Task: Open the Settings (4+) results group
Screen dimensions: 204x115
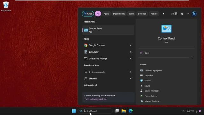Action: point(90,85)
